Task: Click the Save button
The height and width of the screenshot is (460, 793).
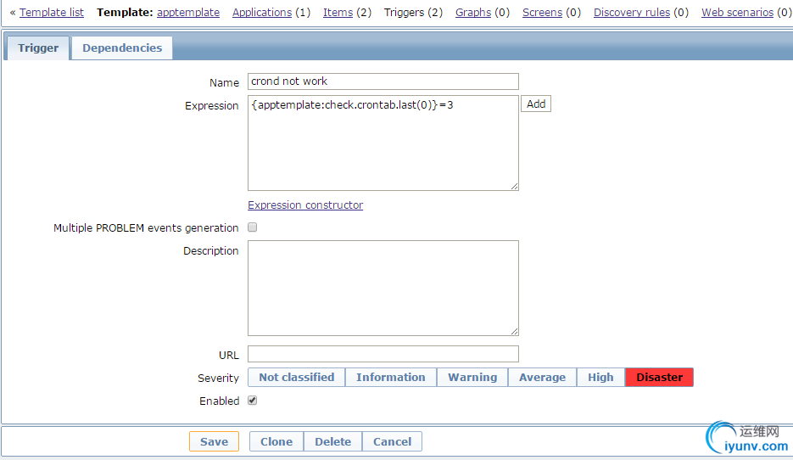Action: tap(214, 441)
